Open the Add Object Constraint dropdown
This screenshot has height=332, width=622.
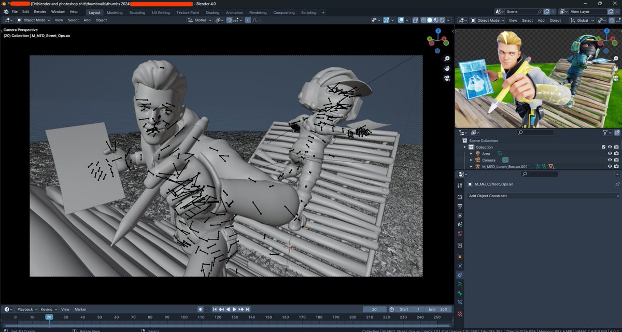pyautogui.click(x=543, y=196)
